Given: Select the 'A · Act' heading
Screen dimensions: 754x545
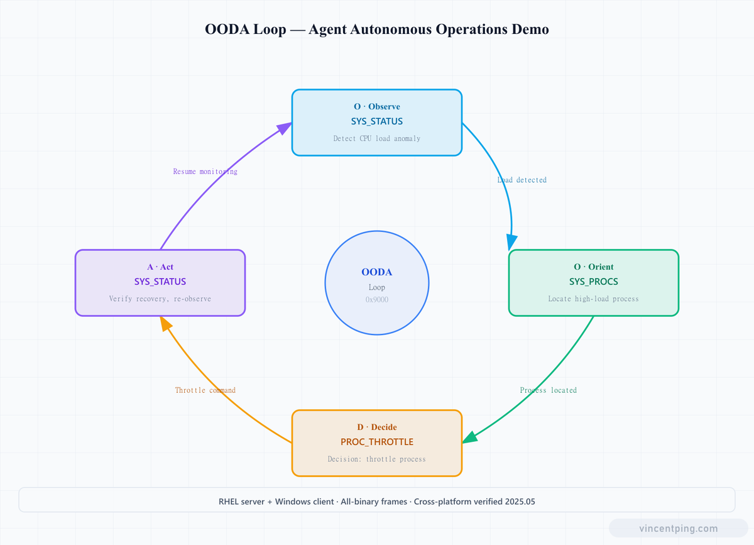Looking at the screenshot, I should coord(160,267).
